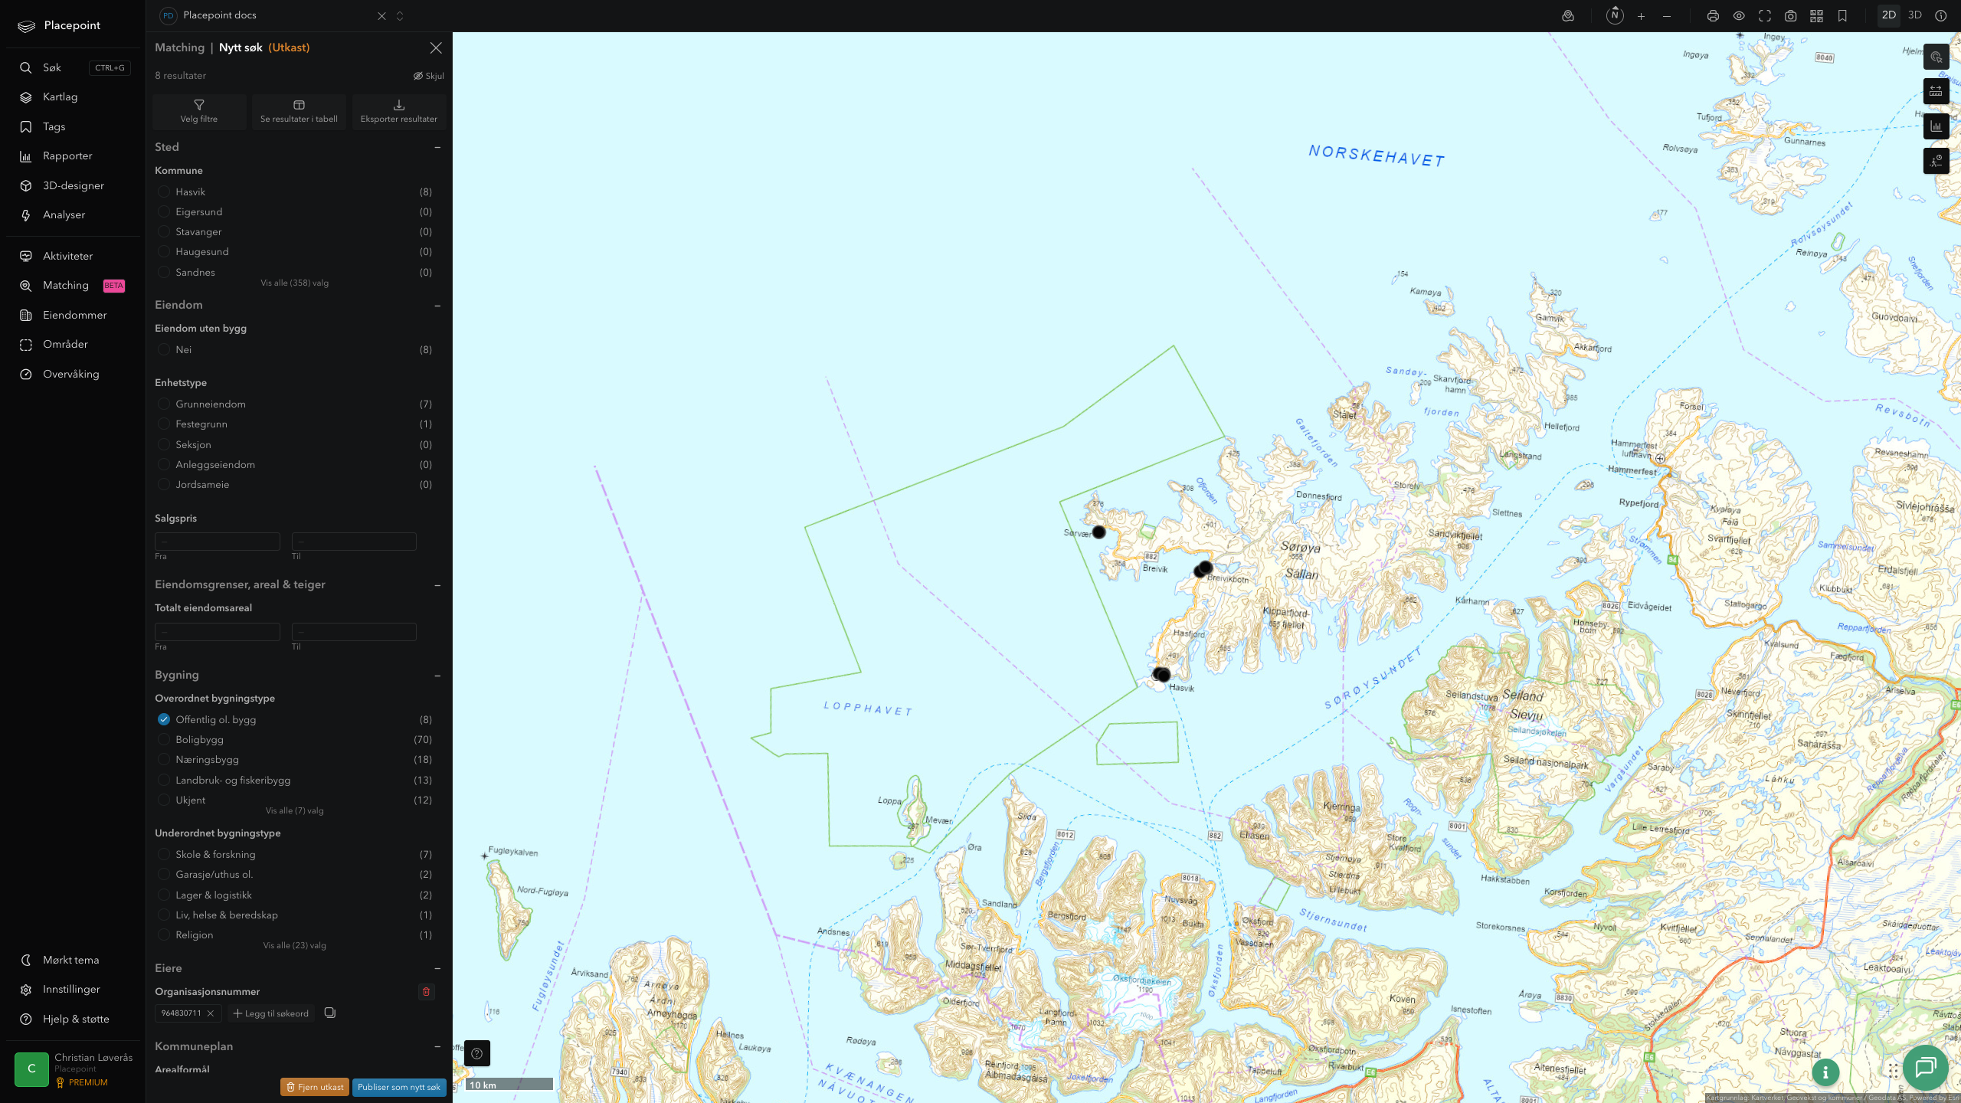Collapse the Kommuneplan section
The width and height of the screenshot is (1961, 1103).
437,1046
